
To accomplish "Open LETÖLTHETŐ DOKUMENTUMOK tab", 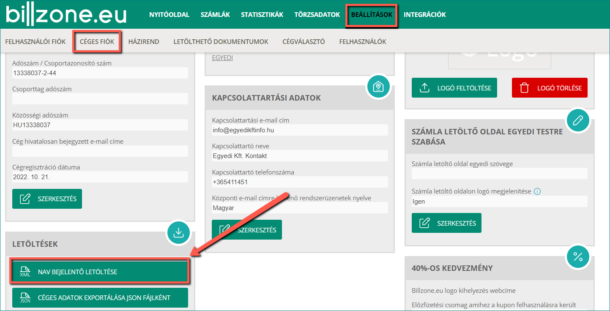I will (x=221, y=41).
